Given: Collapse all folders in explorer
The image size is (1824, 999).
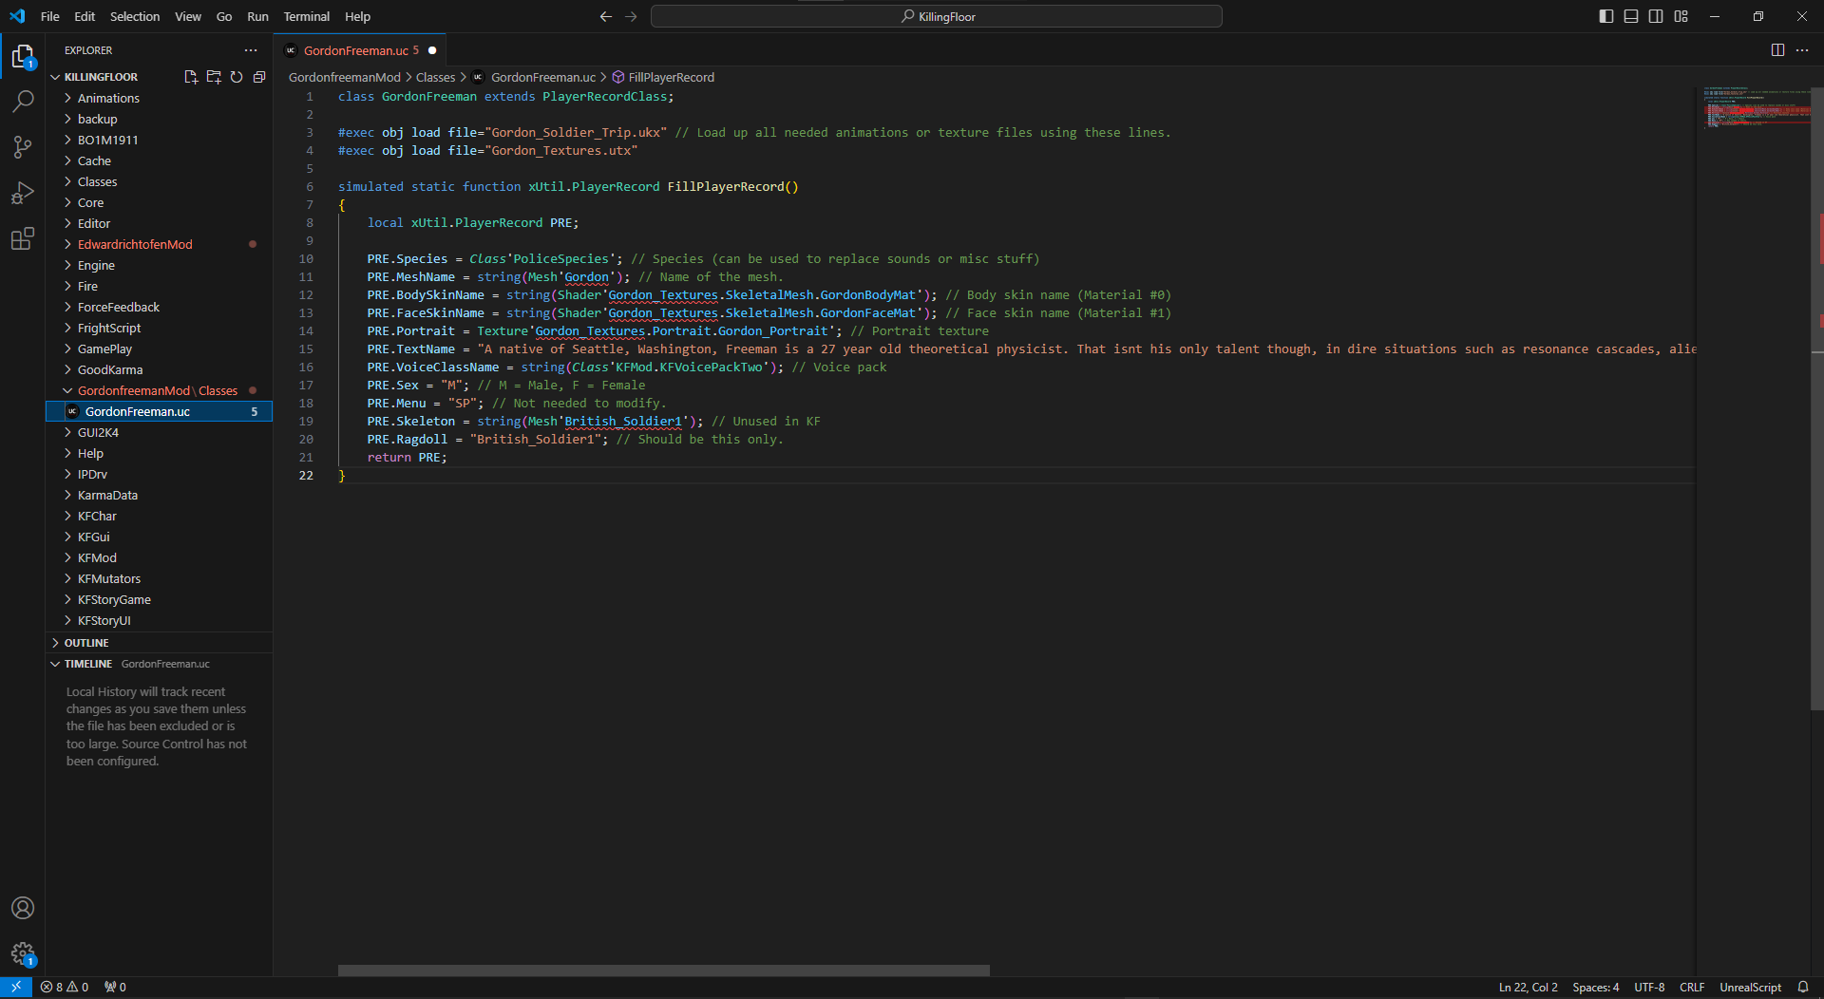Looking at the screenshot, I should click(259, 77).
